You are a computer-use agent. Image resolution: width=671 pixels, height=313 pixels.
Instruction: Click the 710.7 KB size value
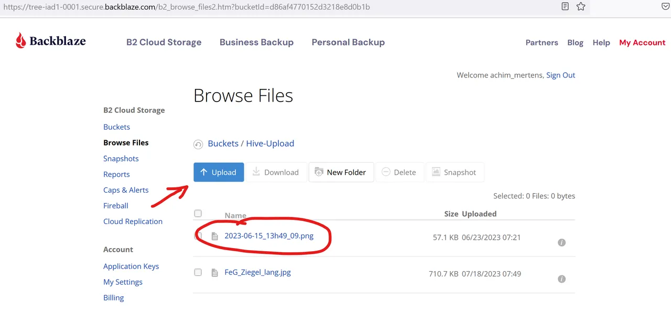coord(443,274)
